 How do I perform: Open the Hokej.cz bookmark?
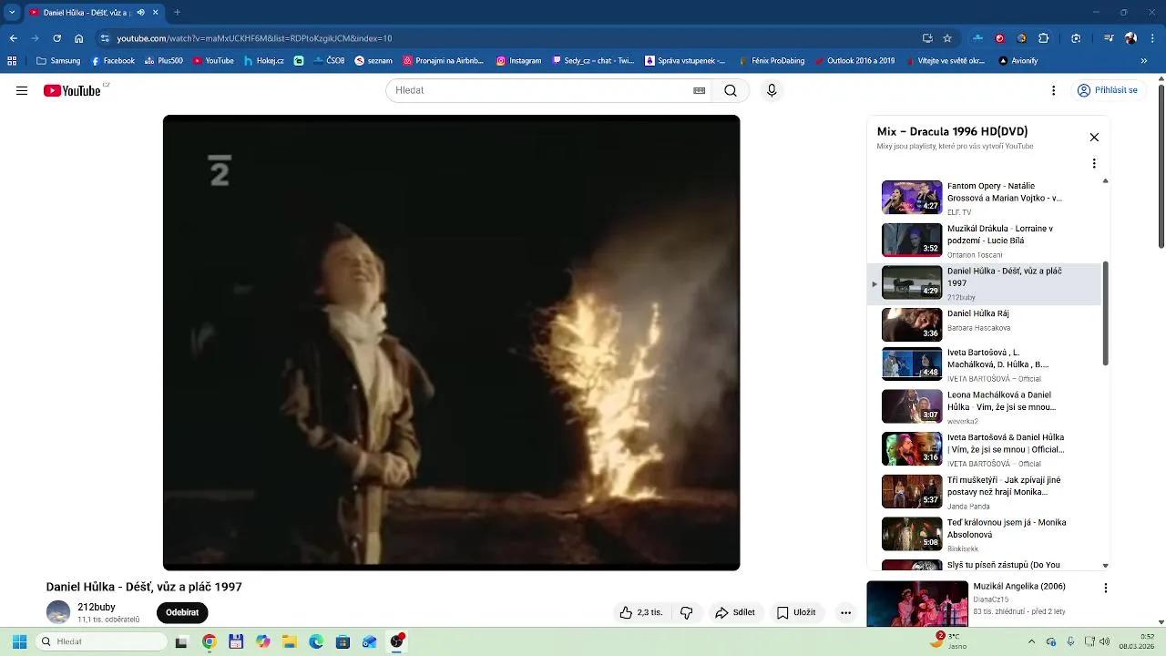tap(264, 61)
